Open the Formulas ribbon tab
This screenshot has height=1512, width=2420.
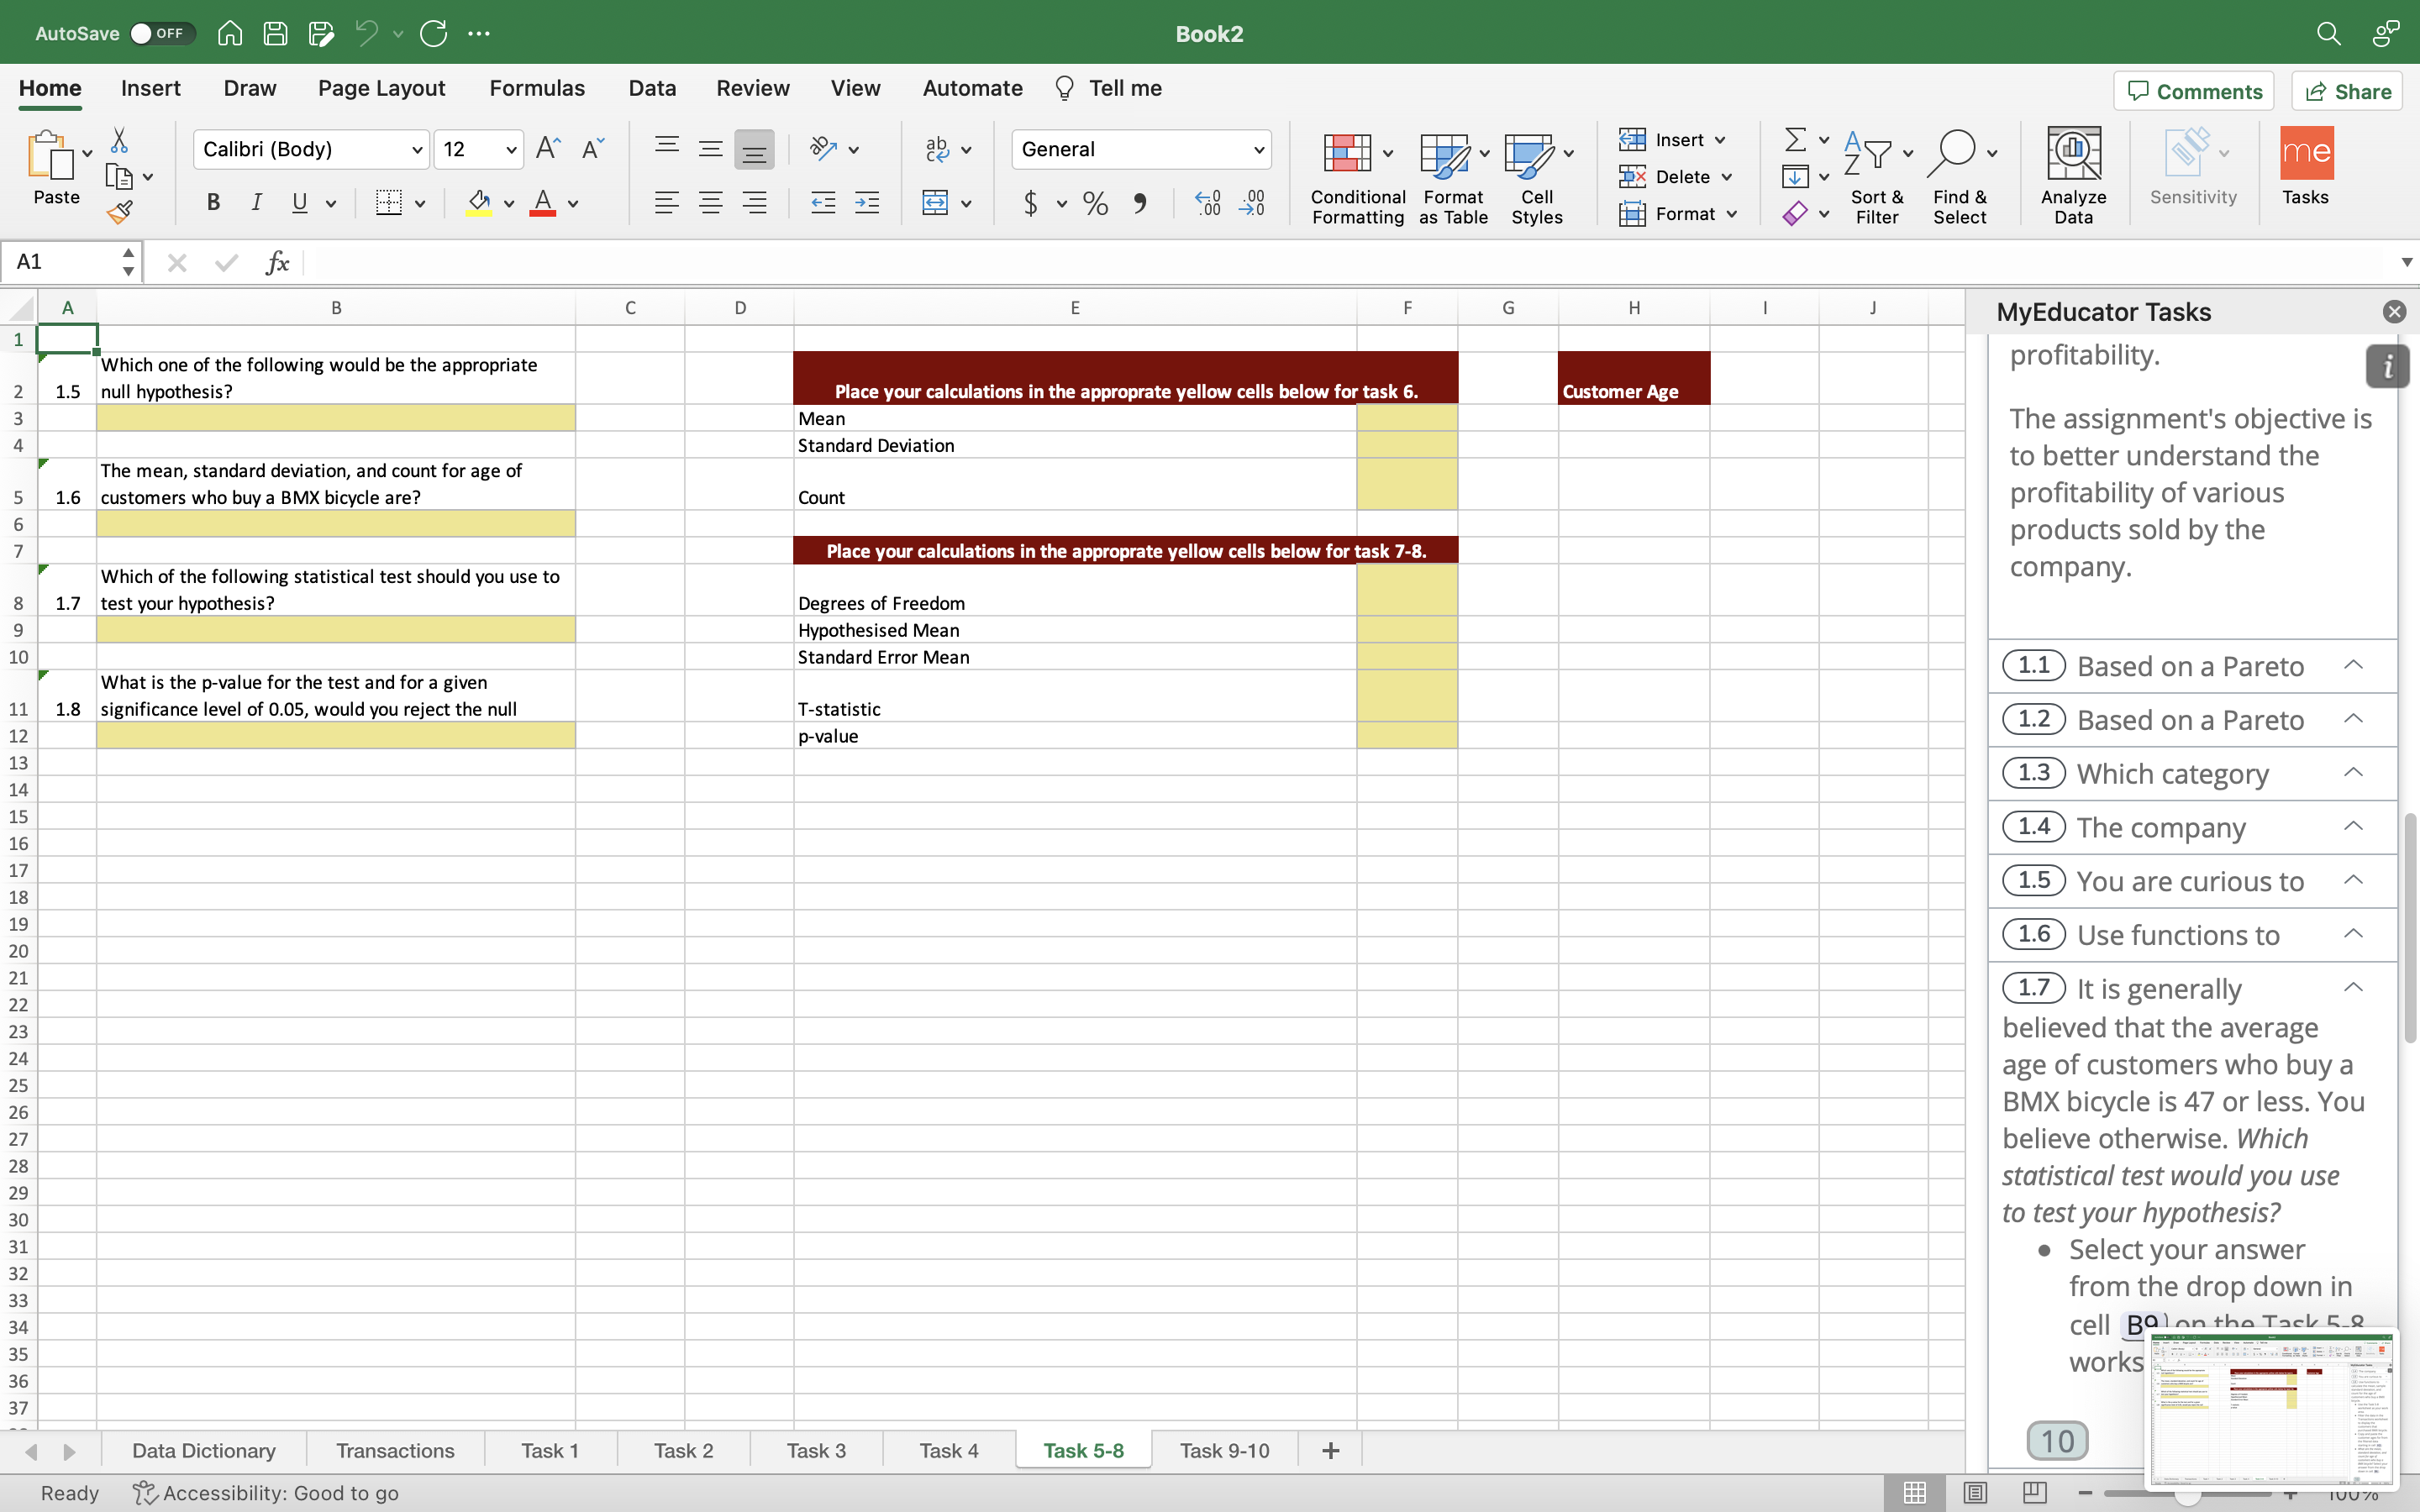[537, 88]
